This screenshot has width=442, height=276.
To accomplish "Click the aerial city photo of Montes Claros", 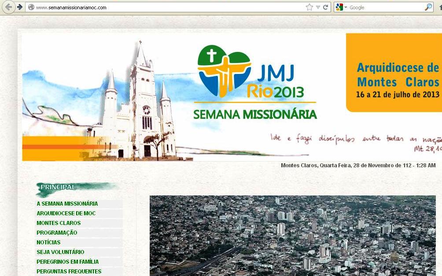I will click(x=293, y=236).
